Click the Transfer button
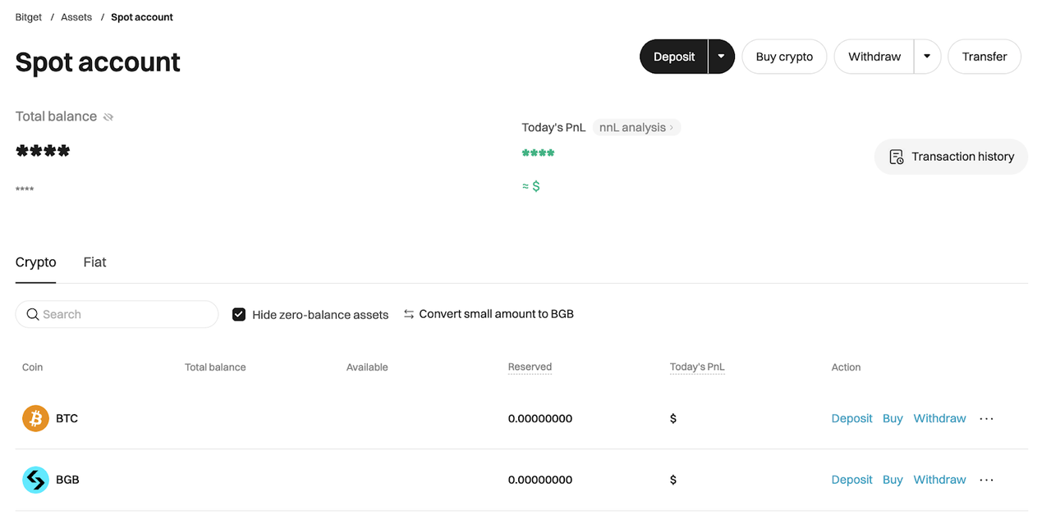 (984, 57)
